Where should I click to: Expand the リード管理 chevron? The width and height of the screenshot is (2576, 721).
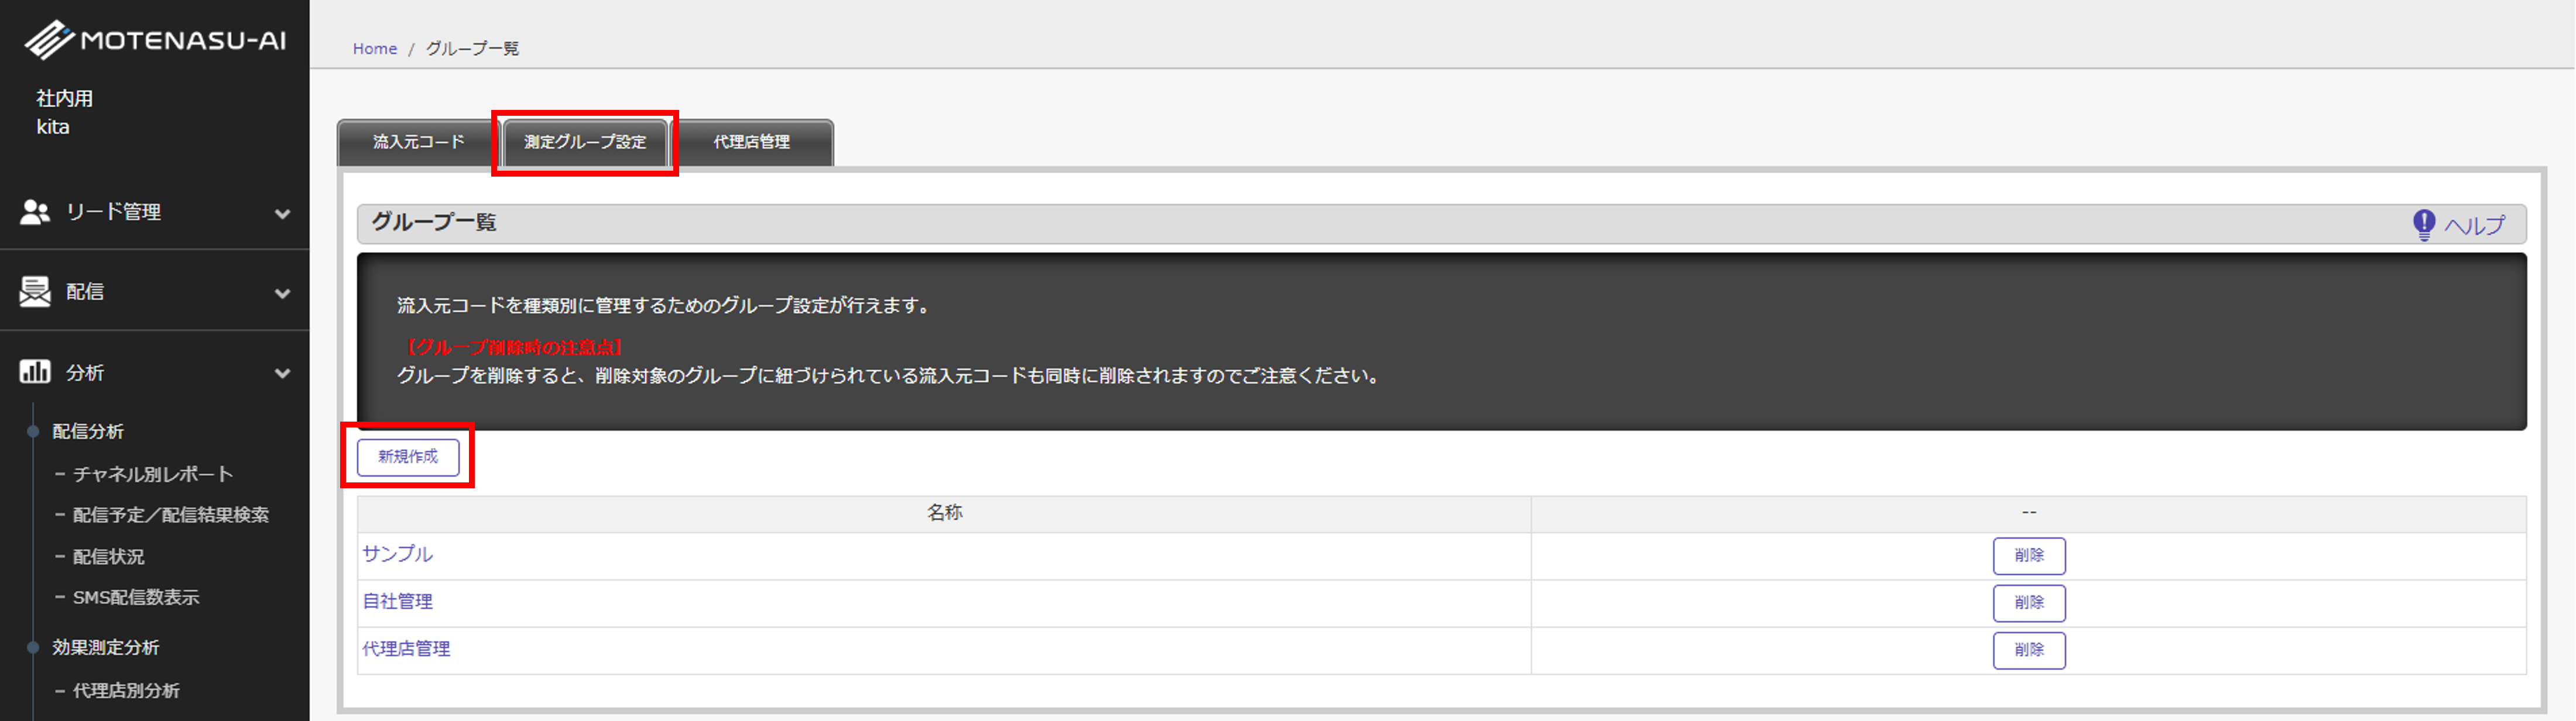(283, 213)
